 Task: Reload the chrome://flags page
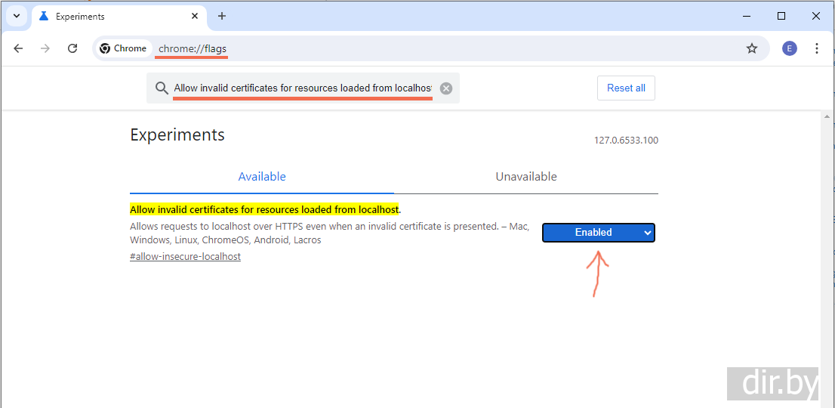72,48
